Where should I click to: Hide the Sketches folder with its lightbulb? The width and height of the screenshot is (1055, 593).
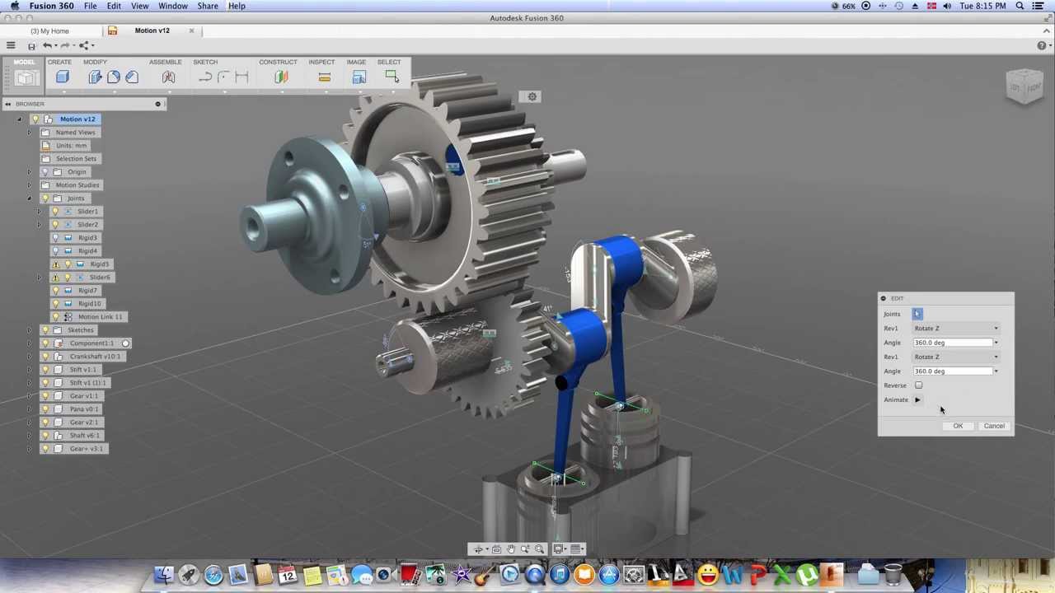coord(45,329)
